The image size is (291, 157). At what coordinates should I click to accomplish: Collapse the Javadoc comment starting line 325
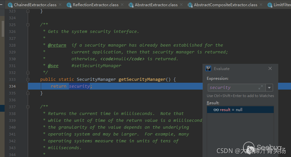click(x=28, y=25)
